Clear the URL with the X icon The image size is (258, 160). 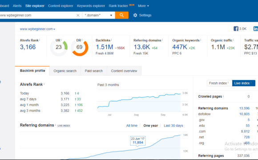(x=78, y=15)
